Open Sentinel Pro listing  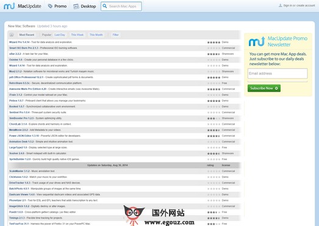20,112
